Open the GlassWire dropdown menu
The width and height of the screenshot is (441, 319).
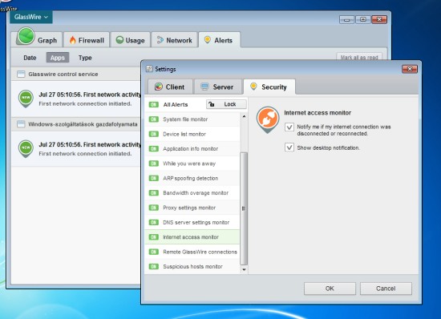coord(31,17)
